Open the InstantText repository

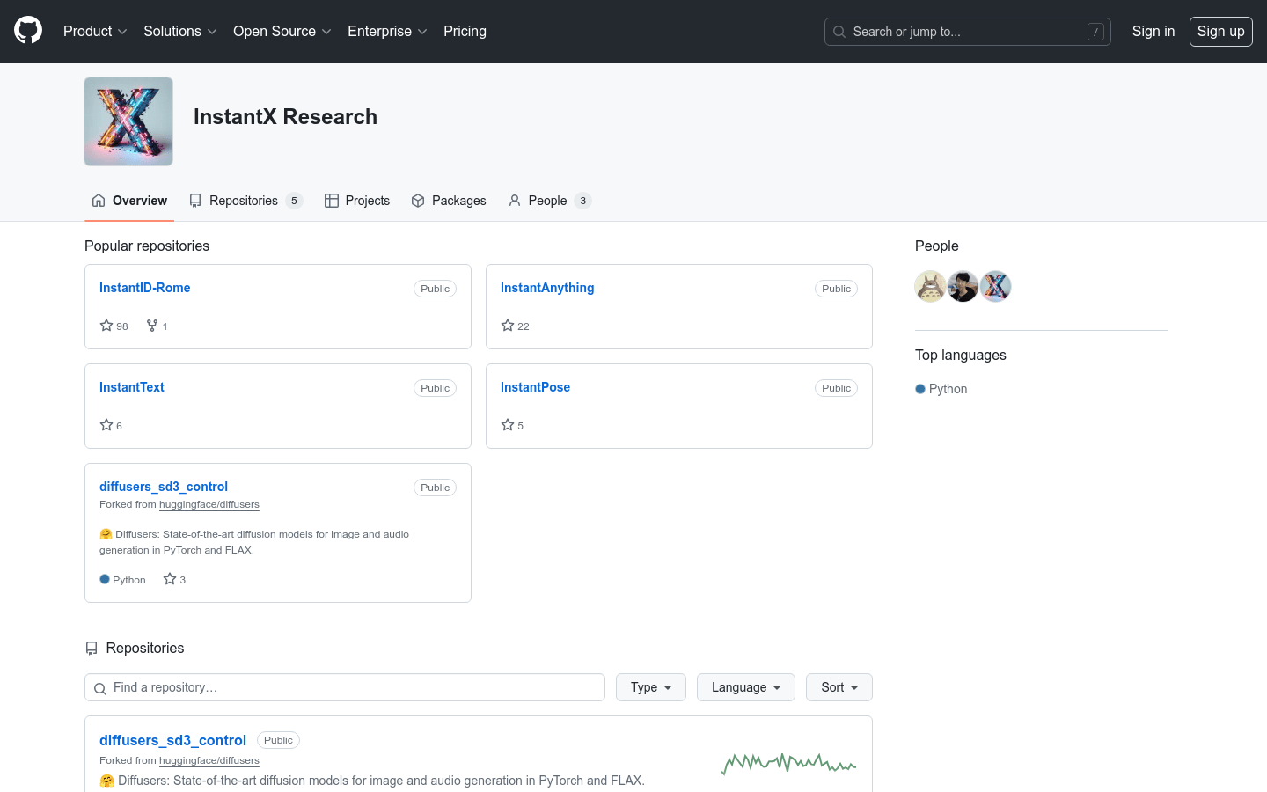point(132,387)
